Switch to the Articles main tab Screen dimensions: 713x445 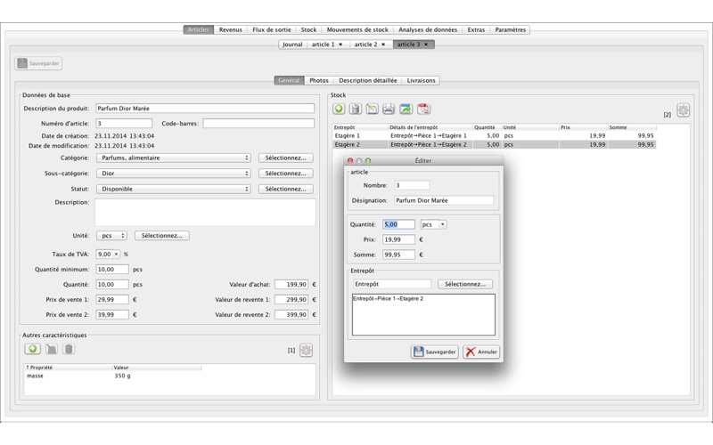point(198,29)
